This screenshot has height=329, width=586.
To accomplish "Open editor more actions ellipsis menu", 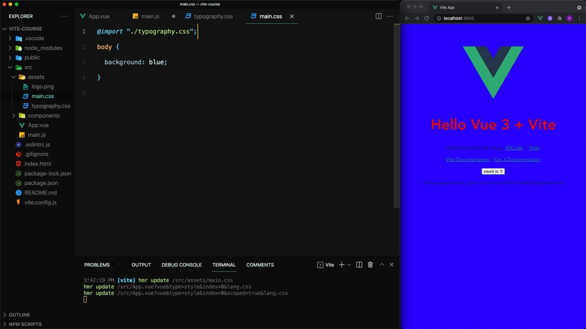I will point(390,16).
